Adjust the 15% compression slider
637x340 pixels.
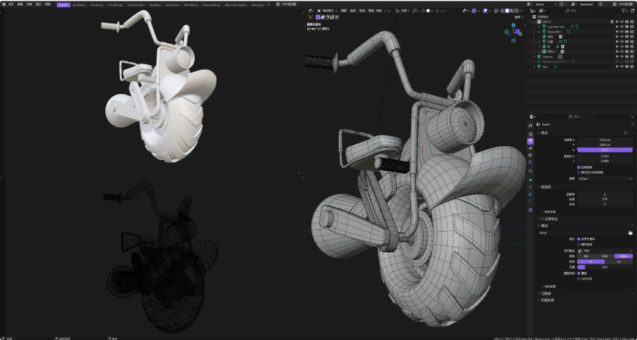pos(604,267)
